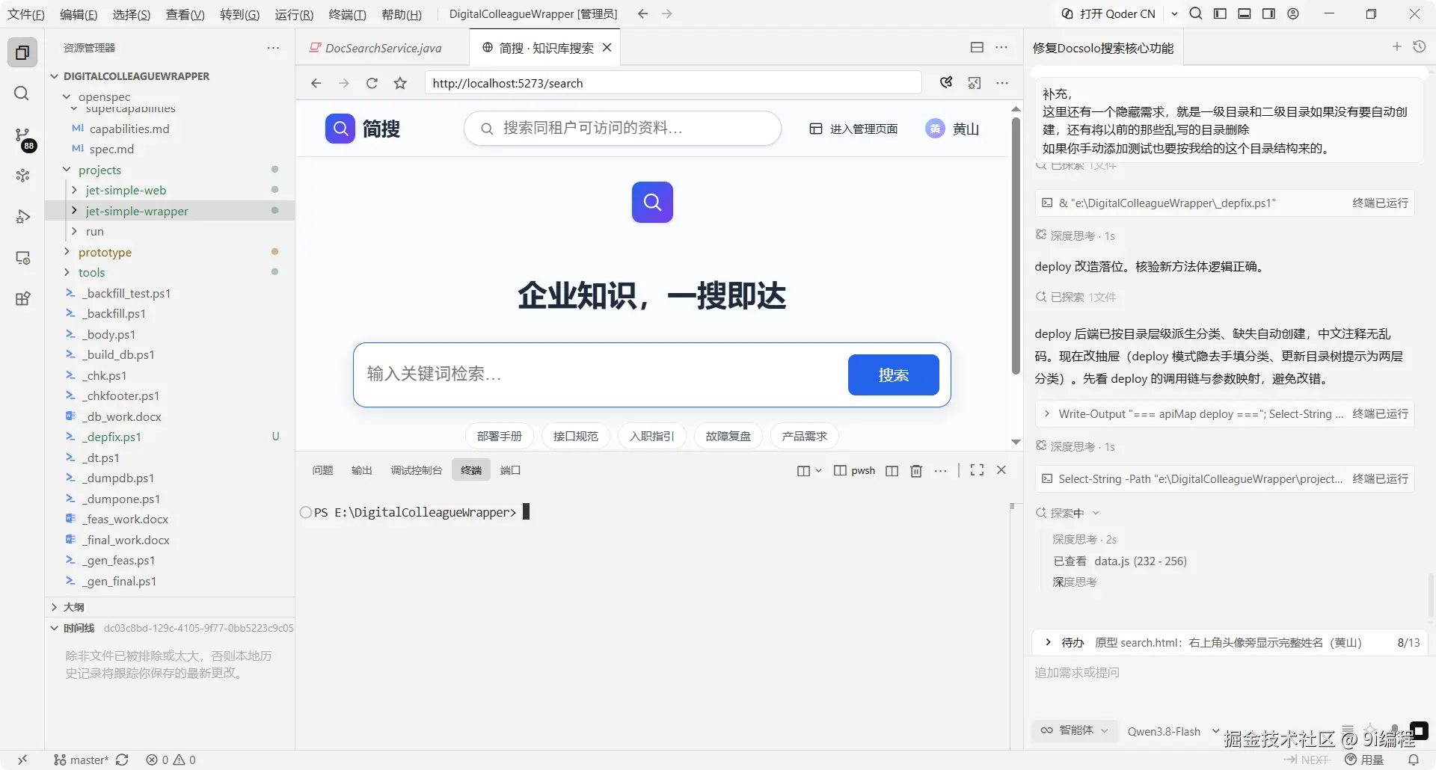Open chat history in the AI panel
The width and height of the screenshot is (1436, 770).
[x=1419, y=47]
